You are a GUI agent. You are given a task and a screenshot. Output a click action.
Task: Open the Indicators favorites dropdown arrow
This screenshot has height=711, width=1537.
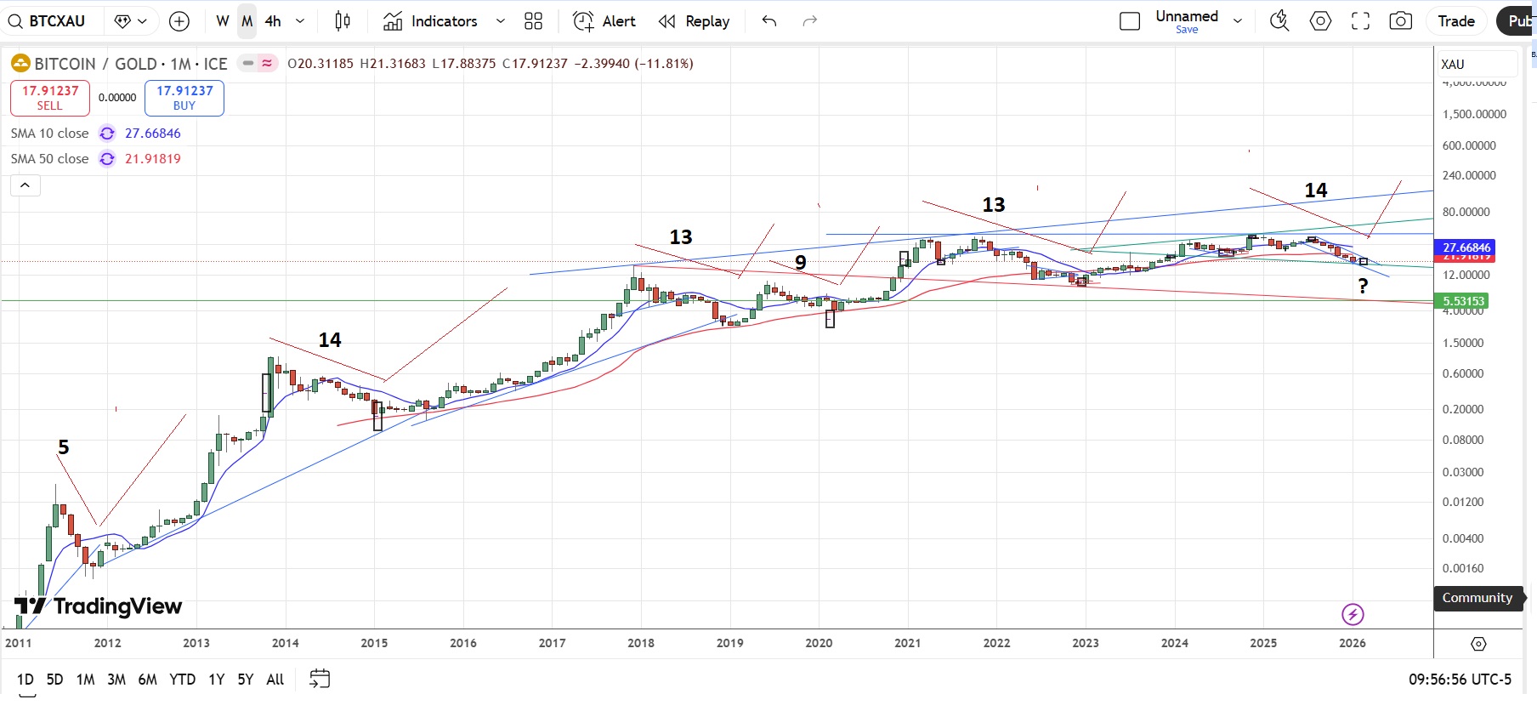point(501,21)
